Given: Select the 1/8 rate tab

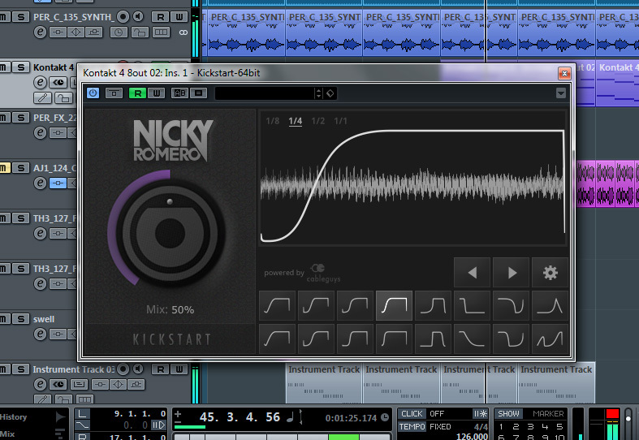Looking at the screenshot, I should pyautogui.click(x=272, y=121).
